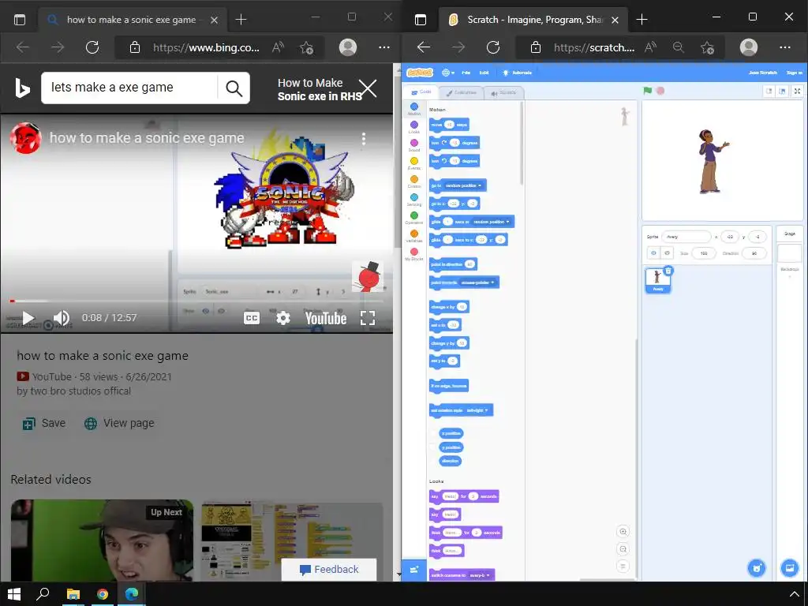Click Join Scratch link
Image resolution: width=808 pixels, height=606 pixels.
[x=763, y=73]
